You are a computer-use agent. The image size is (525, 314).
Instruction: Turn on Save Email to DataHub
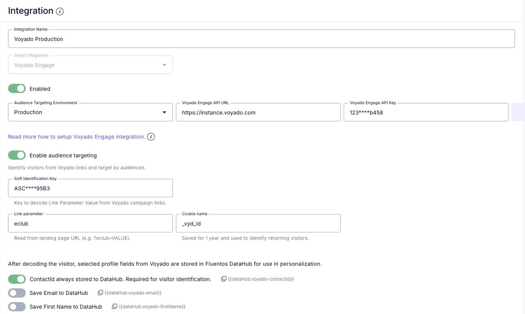pyautogui.click(x=17, y=293)
